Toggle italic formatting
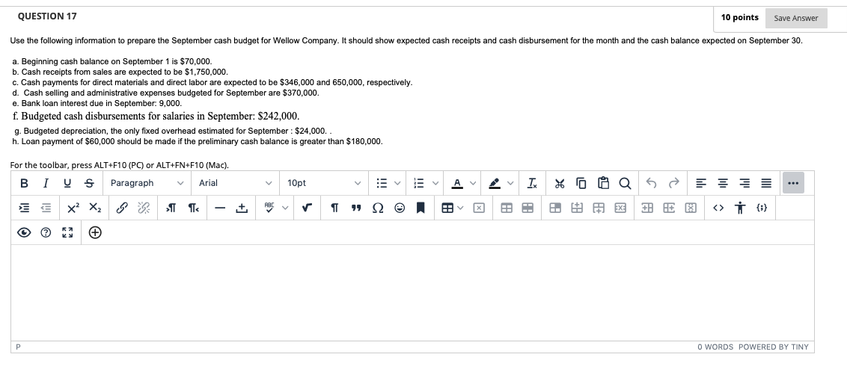 coord(46,184)
